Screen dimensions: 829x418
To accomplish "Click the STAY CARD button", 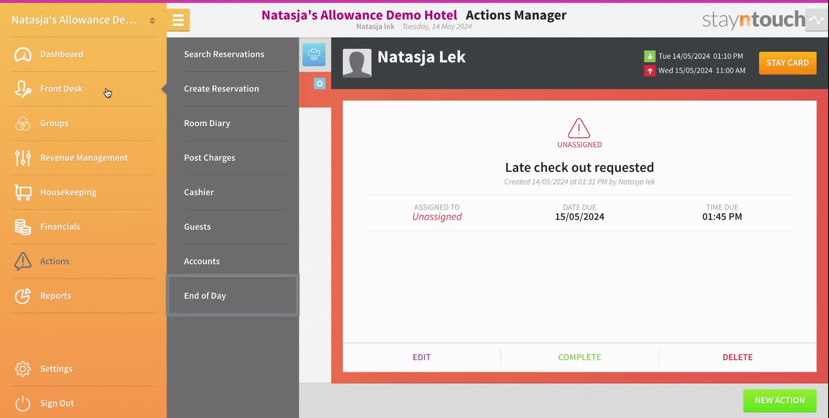I will [x=788, y=63].
